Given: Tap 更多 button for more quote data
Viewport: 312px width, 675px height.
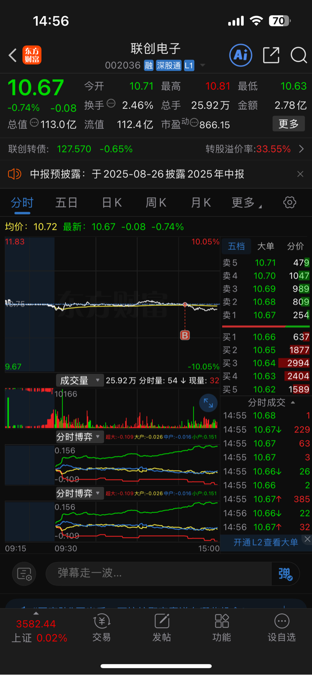Looking at the screenshot, I should (288, 124).
